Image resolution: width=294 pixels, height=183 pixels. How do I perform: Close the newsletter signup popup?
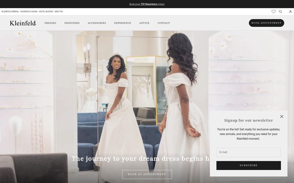click(x=282, y=117)
